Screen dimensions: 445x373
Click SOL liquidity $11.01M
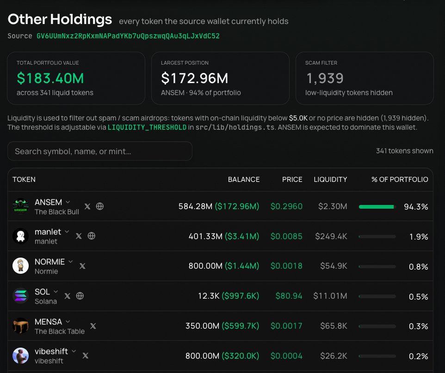pos(330,296)
